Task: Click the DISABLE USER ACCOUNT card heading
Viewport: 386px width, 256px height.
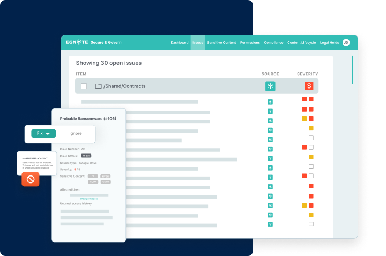Action: point(35,158)
